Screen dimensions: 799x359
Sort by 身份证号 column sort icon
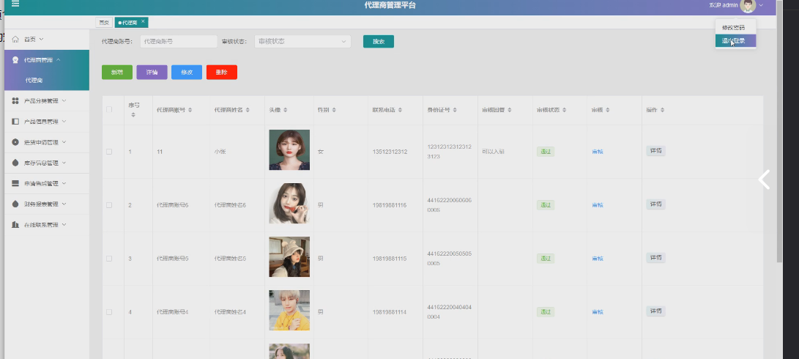455,110
